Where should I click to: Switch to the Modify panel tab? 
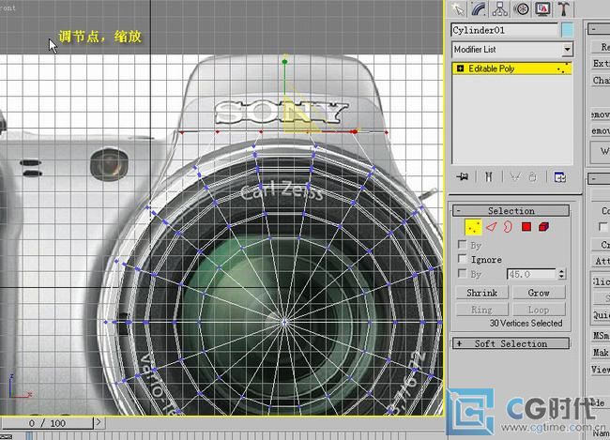click(x=479, y=9)
